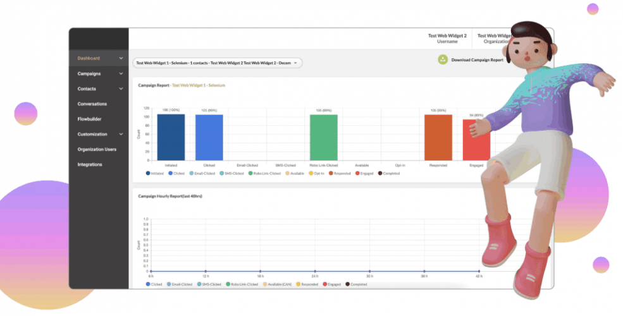Toggle Robo Link-Clicked legend in Hourly Report

[242, 284]
